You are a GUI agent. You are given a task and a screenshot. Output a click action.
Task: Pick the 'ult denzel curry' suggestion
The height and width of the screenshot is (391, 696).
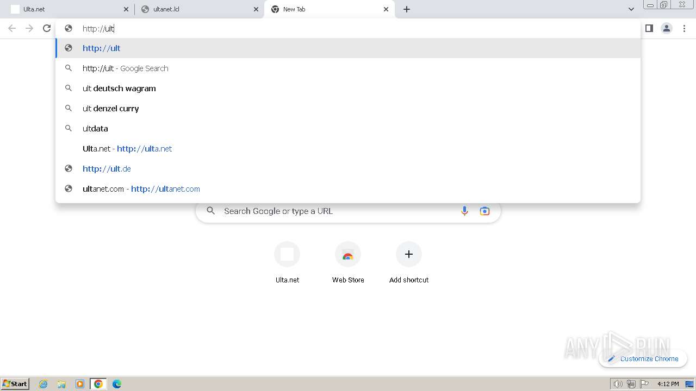pyautogui.click(x=348, y=108)
